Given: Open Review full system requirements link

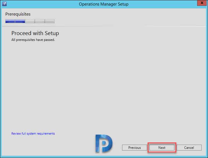Looking at the screenshot, I should coord(33,134).
